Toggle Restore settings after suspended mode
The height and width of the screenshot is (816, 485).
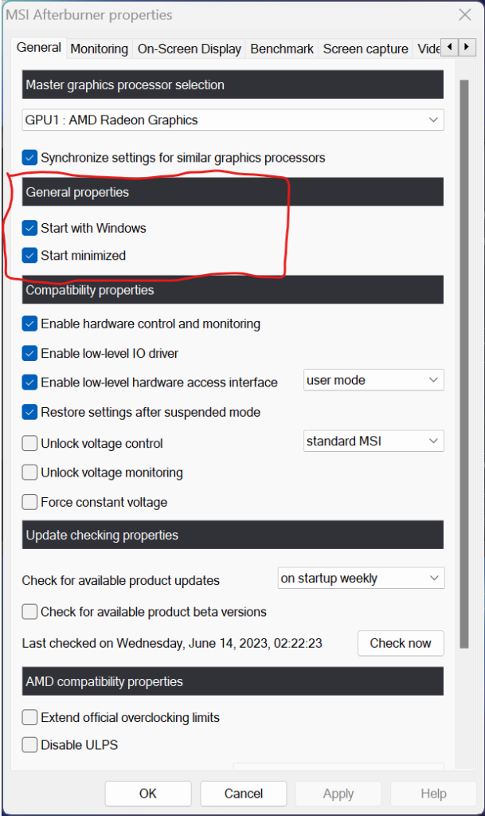coord(29,412)
